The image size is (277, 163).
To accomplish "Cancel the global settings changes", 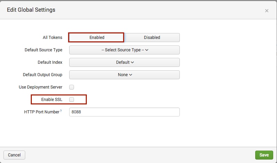I will (x=14, y=155).
